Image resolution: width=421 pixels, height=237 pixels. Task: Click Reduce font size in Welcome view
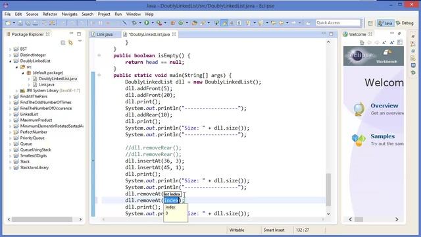click(384, 42)
